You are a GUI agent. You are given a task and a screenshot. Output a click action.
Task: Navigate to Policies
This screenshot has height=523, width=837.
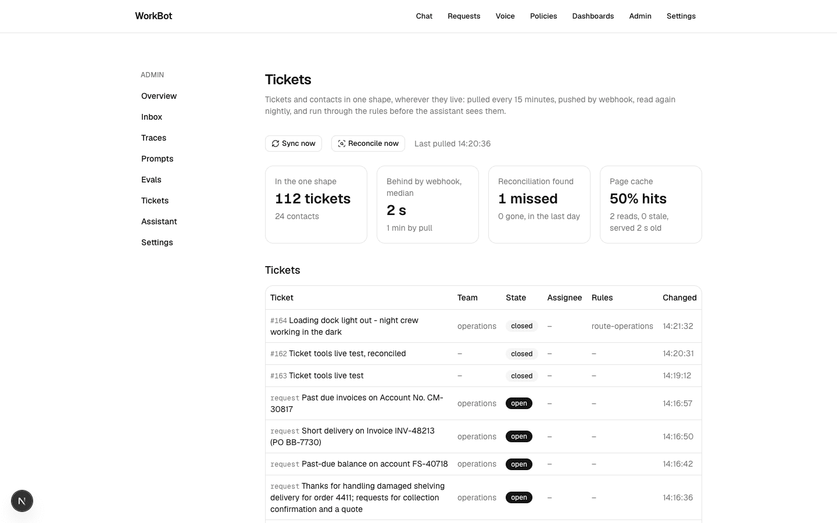(543, 16)
